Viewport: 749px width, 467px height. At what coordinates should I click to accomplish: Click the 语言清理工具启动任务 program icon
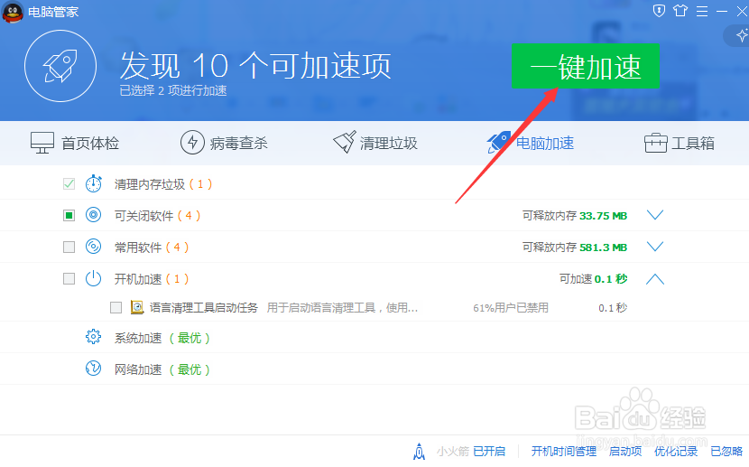tap(137, 307)
